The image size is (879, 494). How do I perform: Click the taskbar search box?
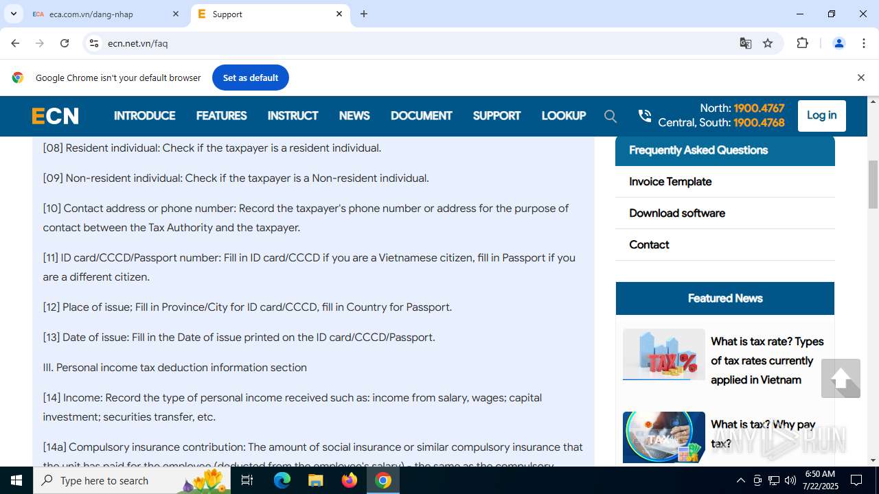tap(132, 480)
